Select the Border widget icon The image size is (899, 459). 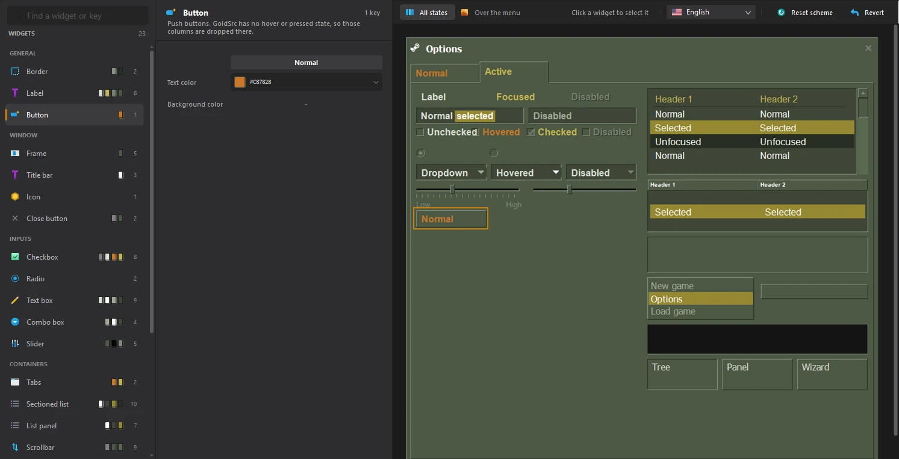pyautogui.click(x=15, y=72)
